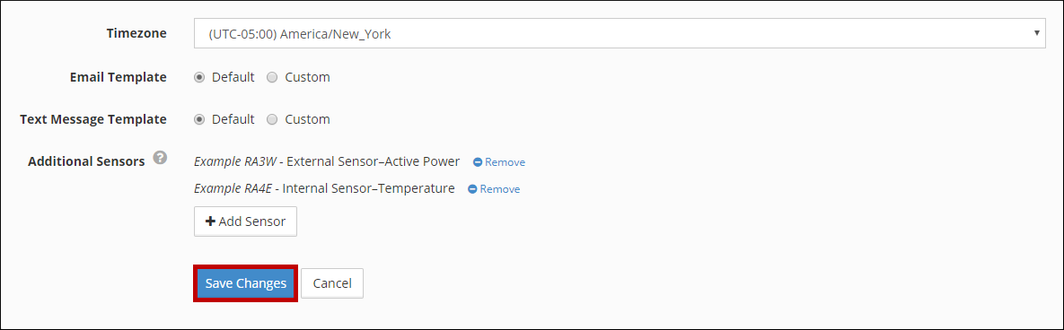Click the Example RA3W sensor entry
The image size is (1064, 330).
pos(327,162)
